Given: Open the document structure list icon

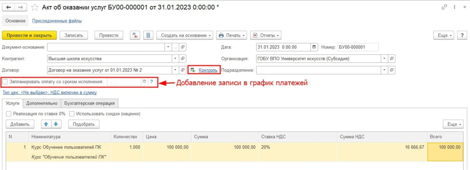Looking at the screenshot, I should tap(148, 35).
